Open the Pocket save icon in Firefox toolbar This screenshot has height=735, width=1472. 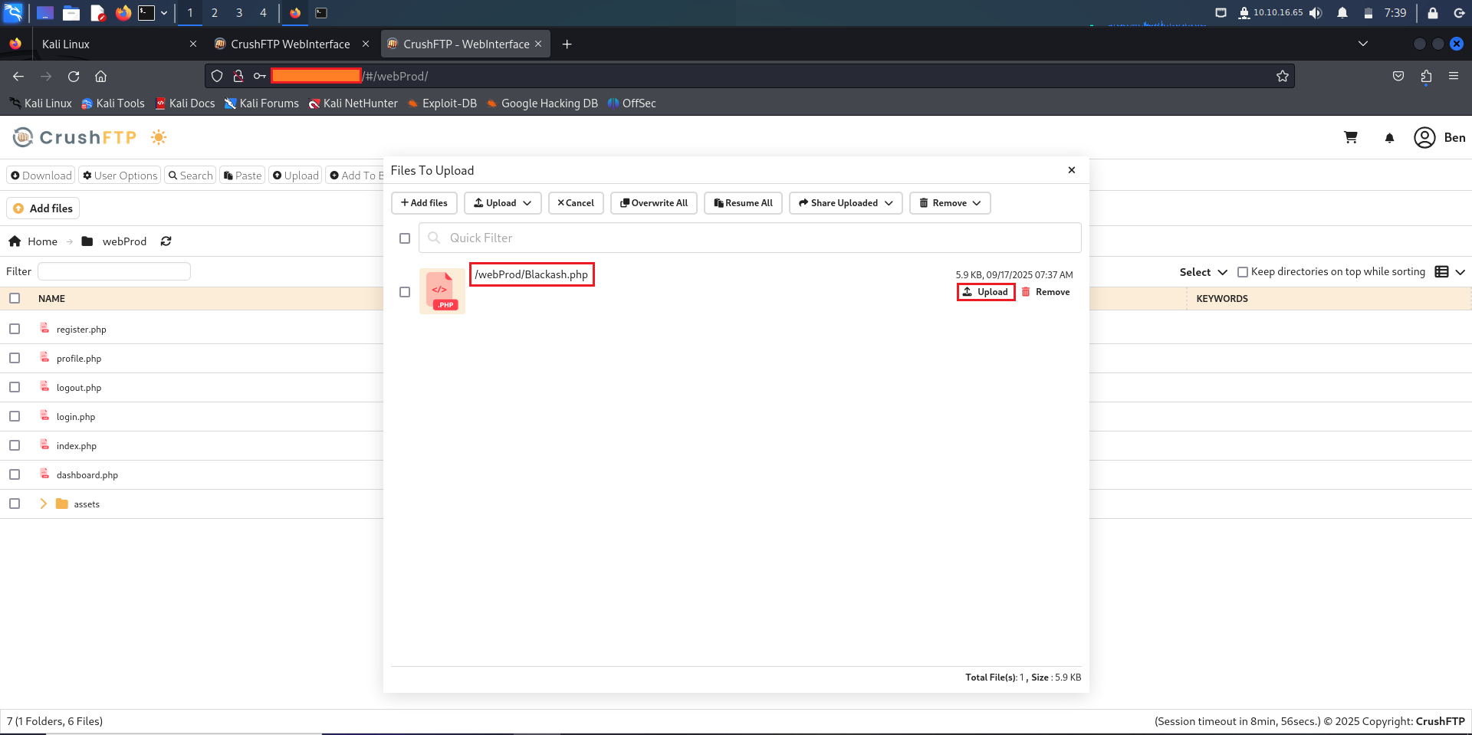click(1398, 76)
